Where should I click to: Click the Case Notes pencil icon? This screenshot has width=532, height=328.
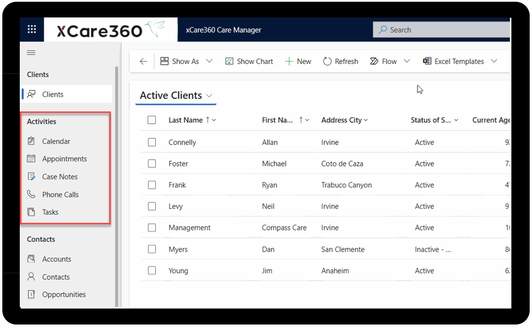[x=31, y=176]
